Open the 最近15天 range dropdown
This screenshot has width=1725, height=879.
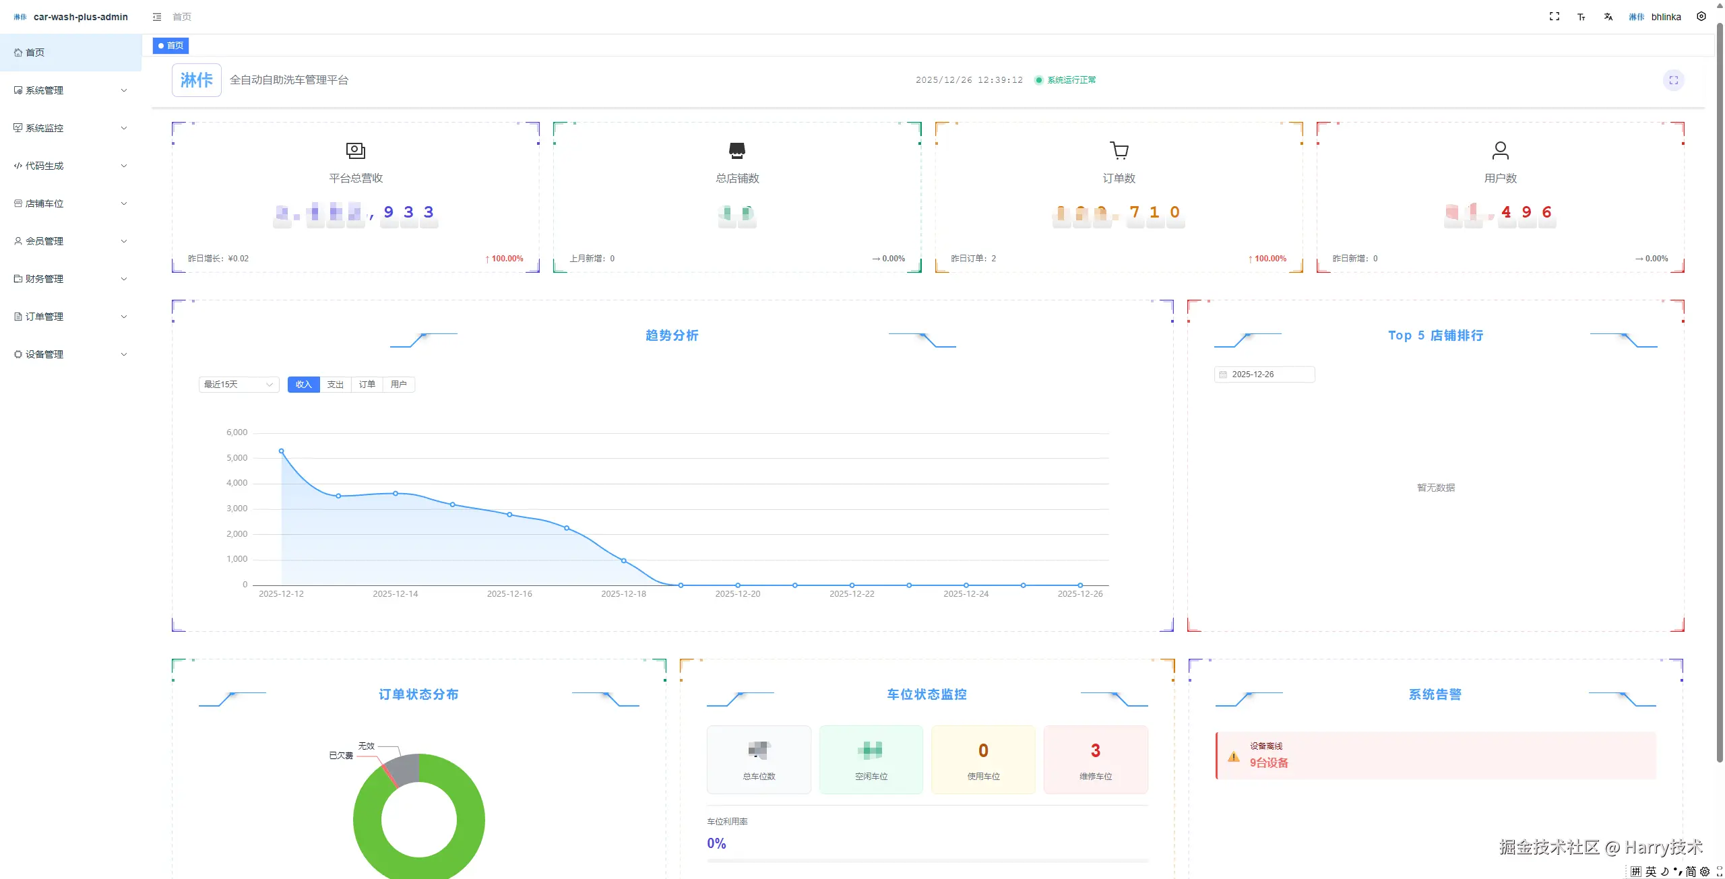[x=239, y=385]
